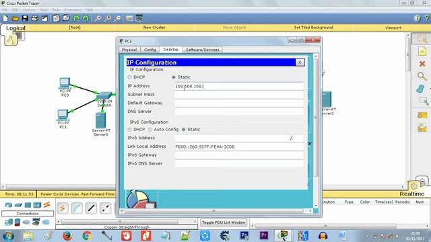
Task: Undo with the first green arrow
Action: 76,18
